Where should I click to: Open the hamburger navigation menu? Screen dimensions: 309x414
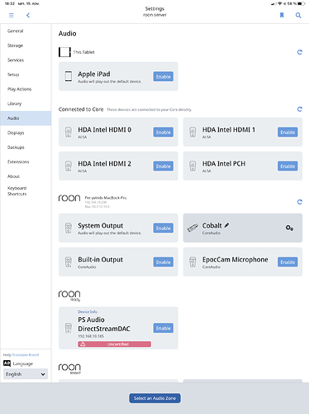pyautogui.click(x=12, y=15)
